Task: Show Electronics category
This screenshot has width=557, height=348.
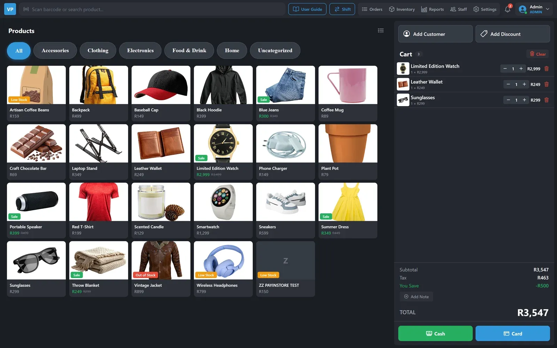Action: (140, 50)
